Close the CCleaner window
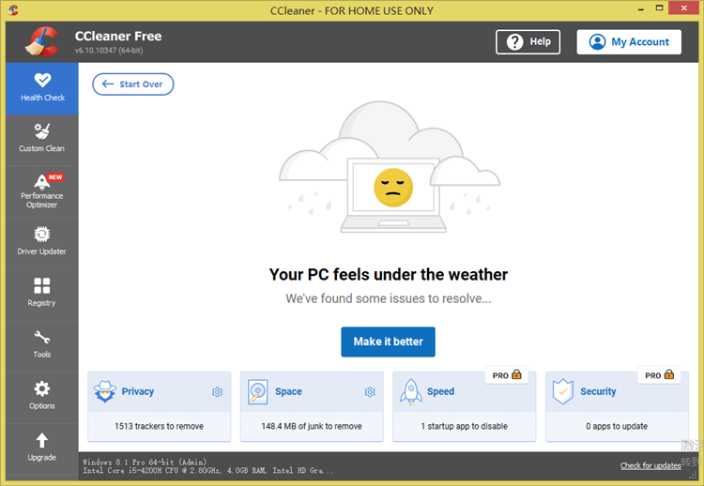Image resolution: width=704 pixels, height=486 pixels. click(x=683, y=8)
